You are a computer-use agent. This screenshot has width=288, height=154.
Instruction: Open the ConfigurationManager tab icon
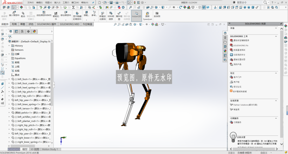(x=22, y=31)
